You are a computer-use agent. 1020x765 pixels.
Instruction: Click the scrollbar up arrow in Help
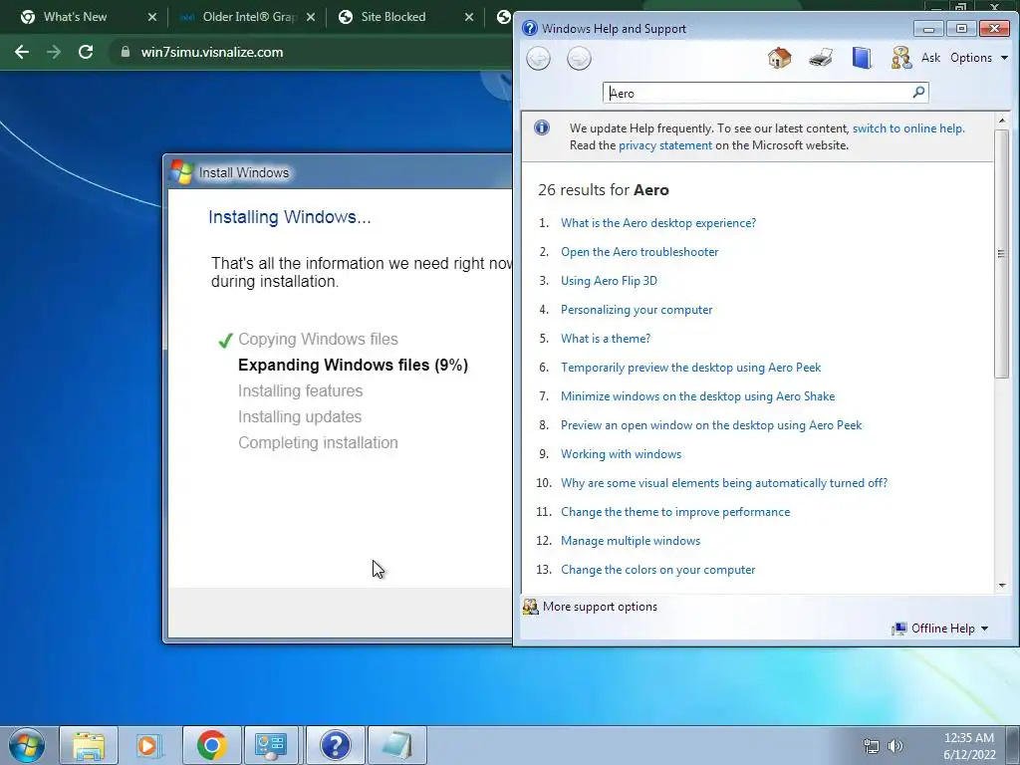(x=1002, y=121)
